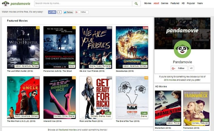The width and height of the screenshot is (214, 131).
Task: Open the Inherent Vice poster
Action: 59,98
